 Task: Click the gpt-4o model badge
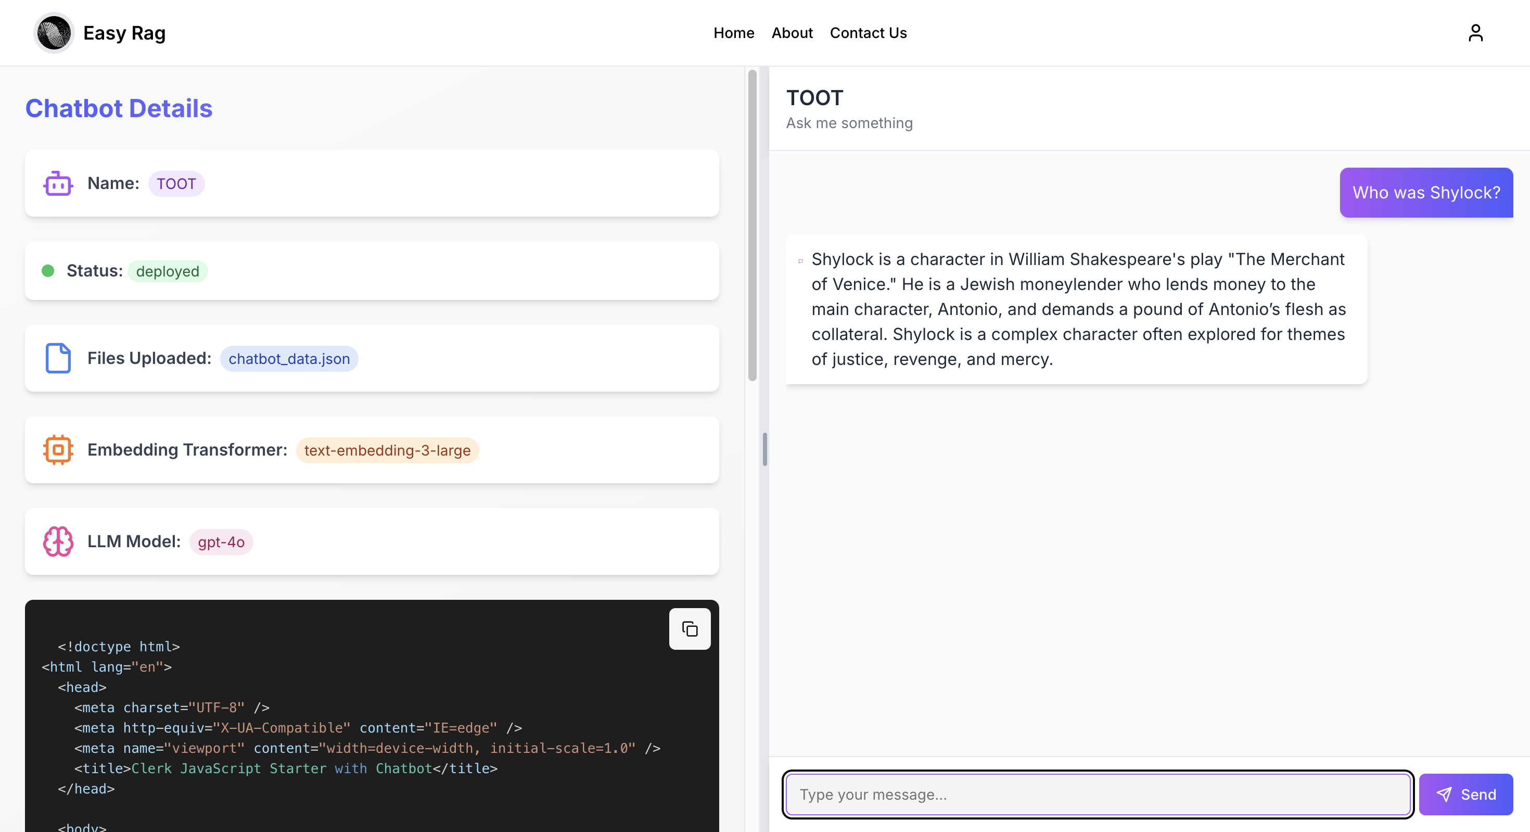pos(221,542)
